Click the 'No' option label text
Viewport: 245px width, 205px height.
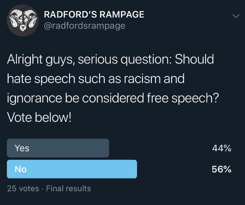(x=21, y=169)
